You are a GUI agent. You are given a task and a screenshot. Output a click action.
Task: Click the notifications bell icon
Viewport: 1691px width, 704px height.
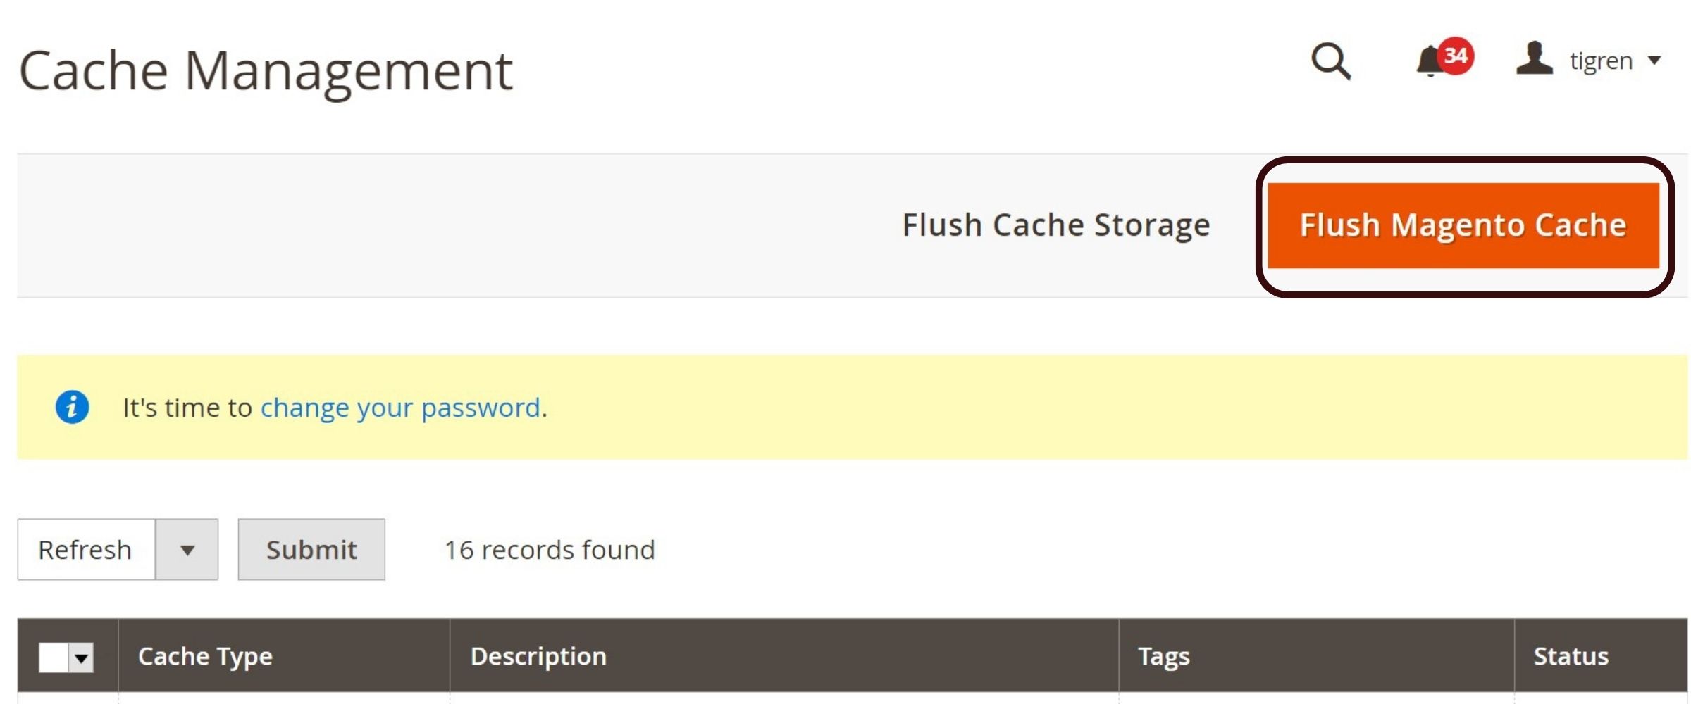tap(1429, 62)
